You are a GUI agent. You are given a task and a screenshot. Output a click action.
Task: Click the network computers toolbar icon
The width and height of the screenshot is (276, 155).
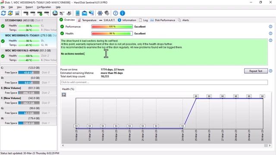click(x=91, y=13)
